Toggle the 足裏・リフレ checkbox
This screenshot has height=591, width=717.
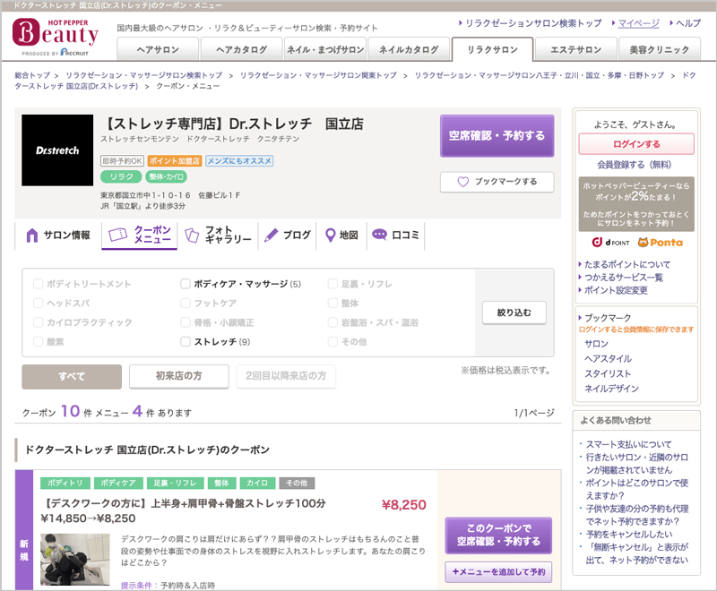(x=333, y=284)
